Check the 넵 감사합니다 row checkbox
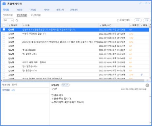This screenshot has height=126, width=152. pos(4,50)
